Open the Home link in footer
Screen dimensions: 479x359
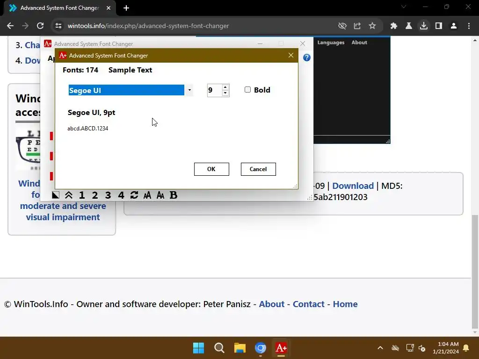(345, 304)
